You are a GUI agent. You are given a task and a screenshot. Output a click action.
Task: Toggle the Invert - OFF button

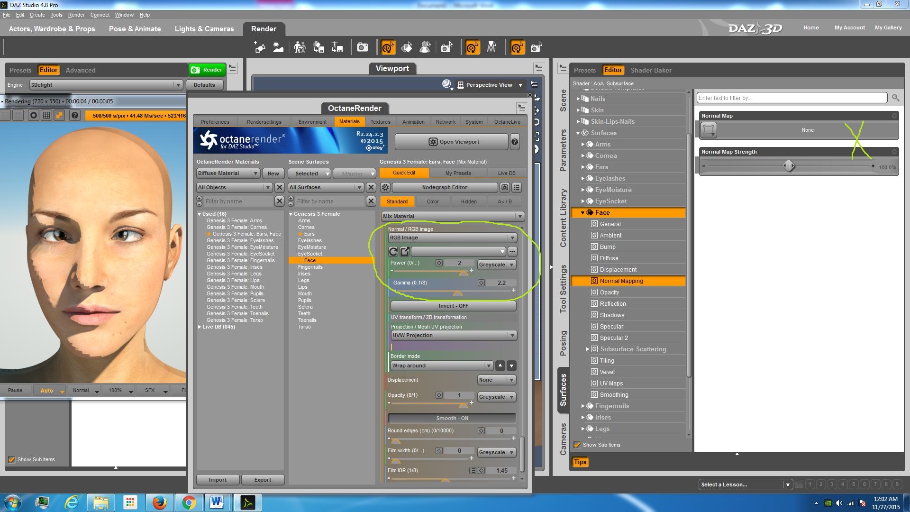(453, 306)
